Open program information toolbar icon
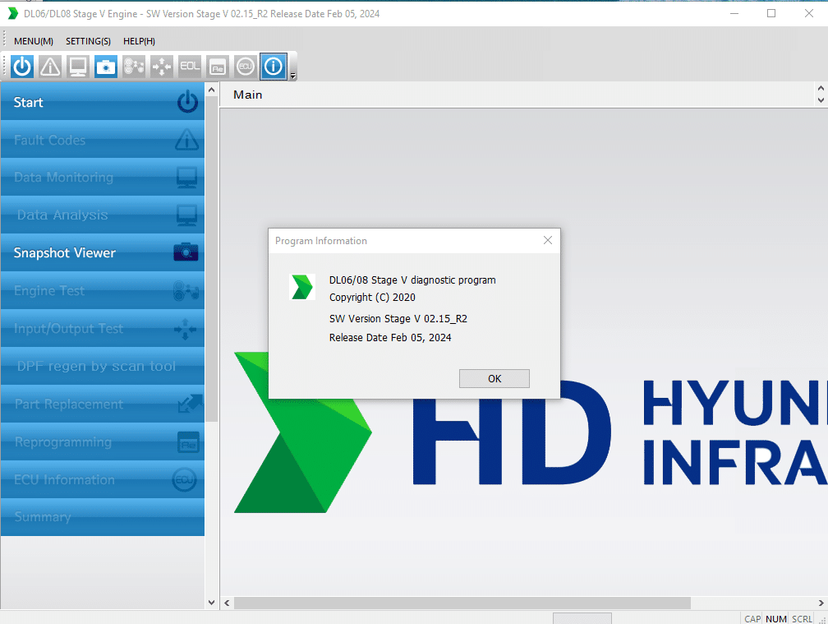 coord(274,67)
